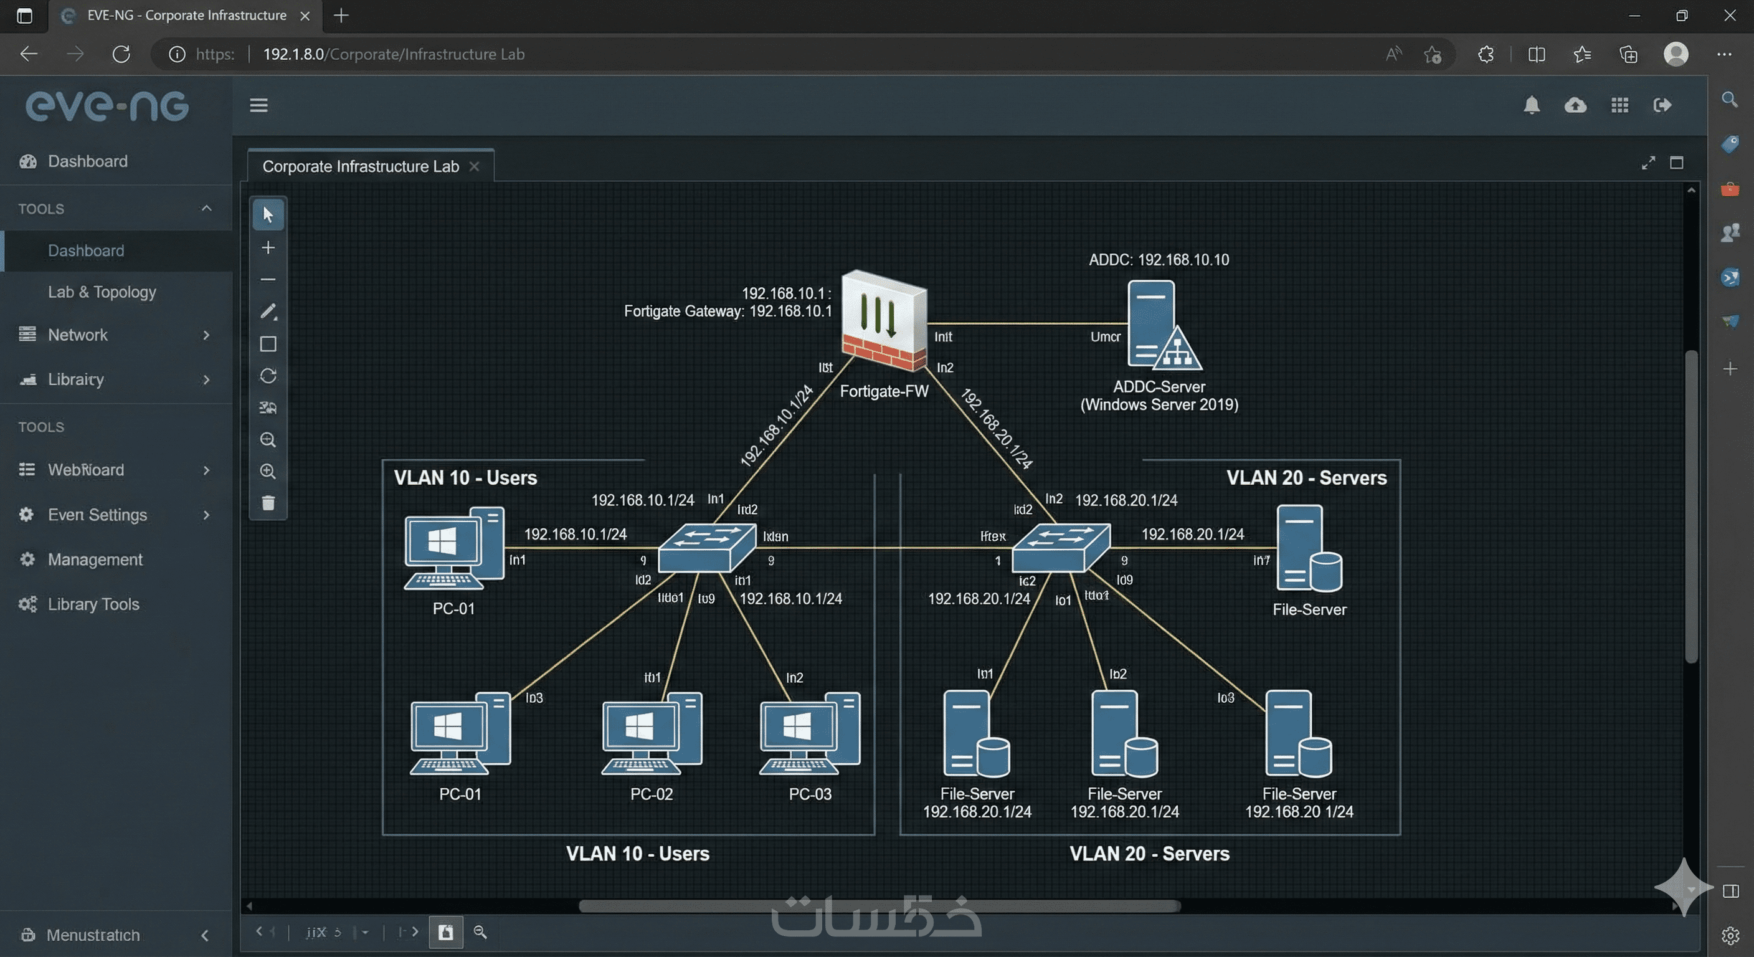Viewport: 1754px width, 957px height.
Task: Select the Corporate Infrastructure Lab tab
Action: (x=360, y=166)
